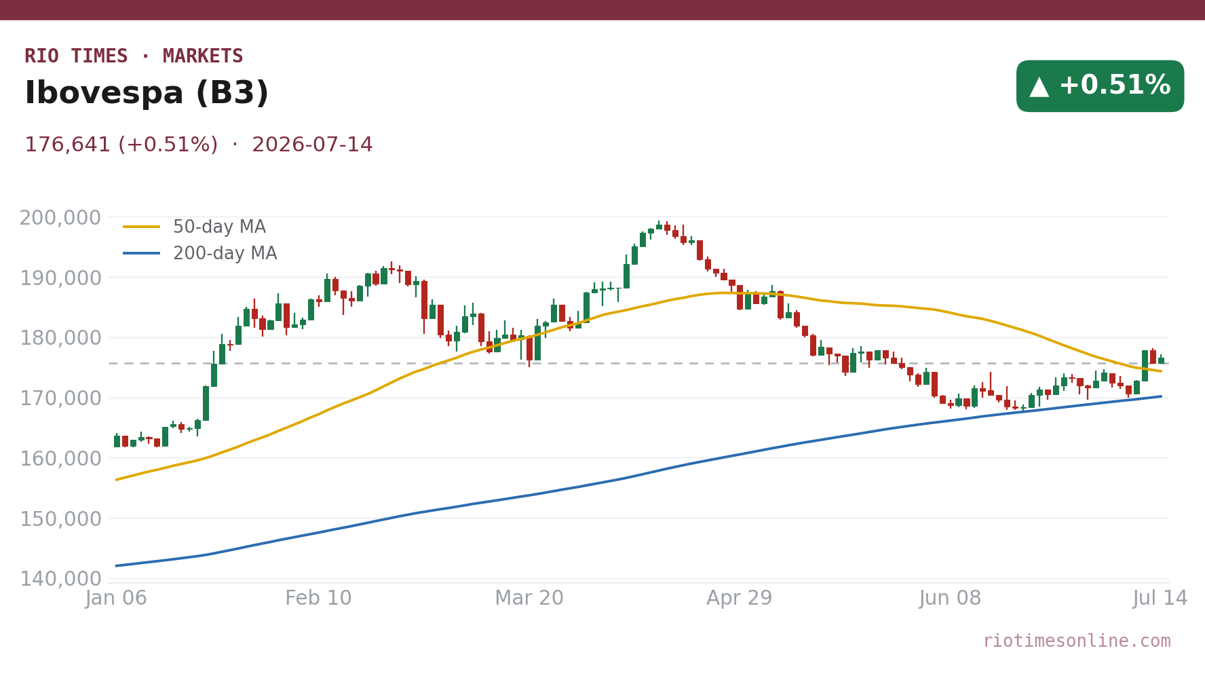
Task: Click the 190,000 y-axis label
Action: 60,278
